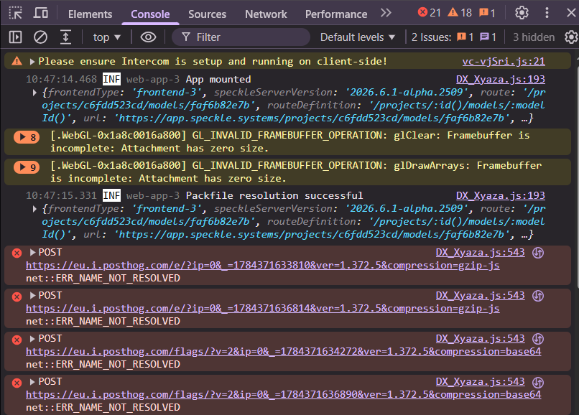579x415 pixels.
Task: Click the Intercom warning triangle icon
Action: coord(17,61)
